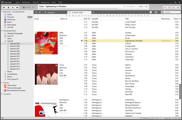The image size is (182, 120).
Task: Collapse the Dienste section
Action: [x=2, y=83]
